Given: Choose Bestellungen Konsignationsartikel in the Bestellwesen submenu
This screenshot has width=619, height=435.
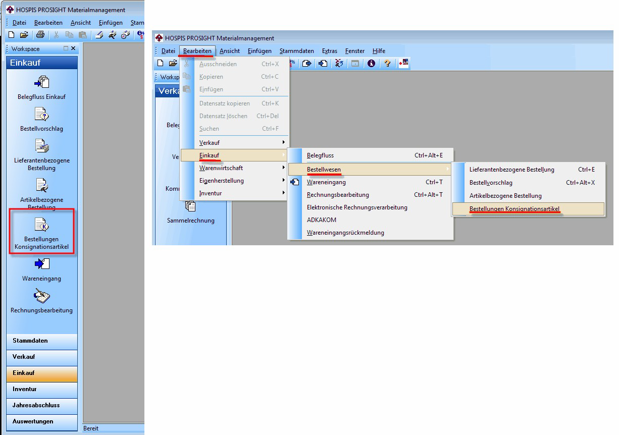Looking at the screenshot, I should click(x=528, y=209).
